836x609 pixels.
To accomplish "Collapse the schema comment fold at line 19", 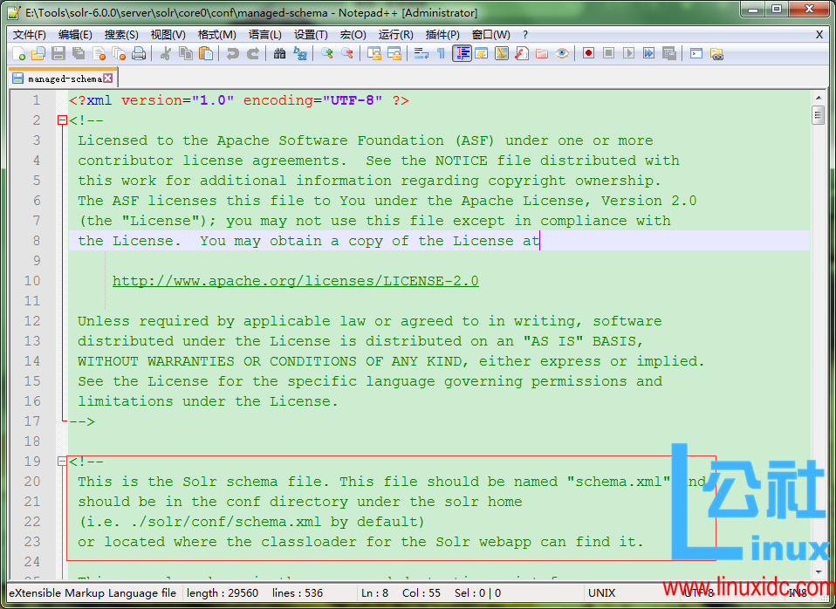I will point(61,461).
